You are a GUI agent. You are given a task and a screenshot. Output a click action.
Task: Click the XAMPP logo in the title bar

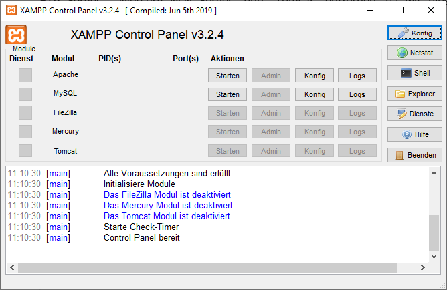point(11,11)
